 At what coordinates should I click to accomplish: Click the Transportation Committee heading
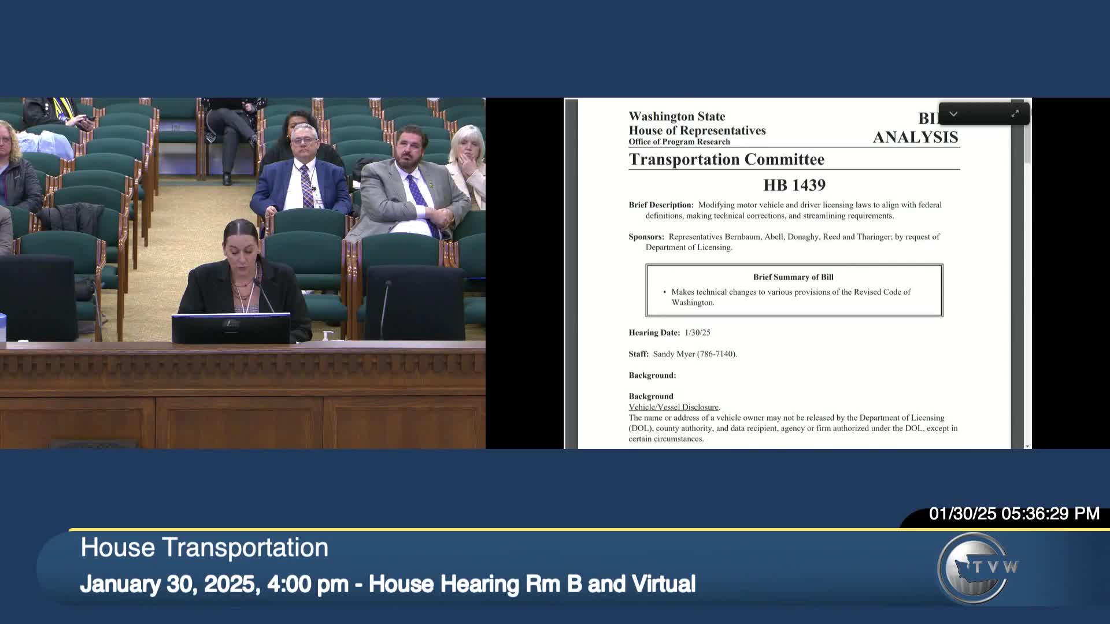click(726, 159)
